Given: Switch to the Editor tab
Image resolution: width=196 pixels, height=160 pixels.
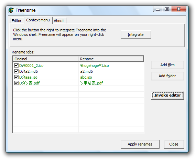Looking at the screenshot, I should pos(17,21).
